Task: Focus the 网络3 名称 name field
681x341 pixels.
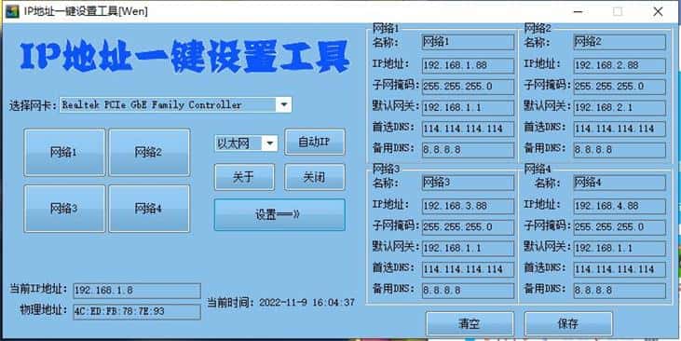Action: (468, 183)
